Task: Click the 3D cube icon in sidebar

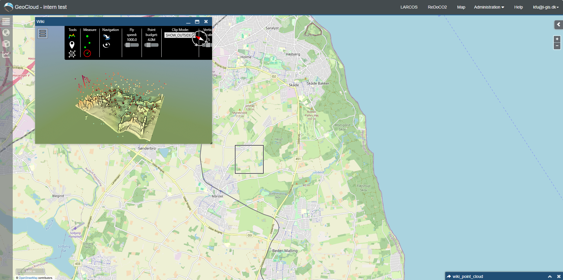Action: click(6, 44)
